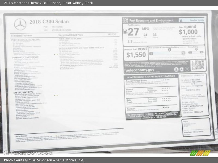The width and height of the screenshot is (218, 163).
Task: Click the Special Messages footnote block
Action: pyautogui.click(x=67, y=137)
